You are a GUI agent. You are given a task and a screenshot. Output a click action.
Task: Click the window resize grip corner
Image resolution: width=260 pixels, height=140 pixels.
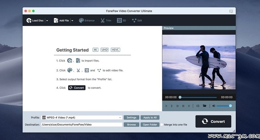(234, 131)
